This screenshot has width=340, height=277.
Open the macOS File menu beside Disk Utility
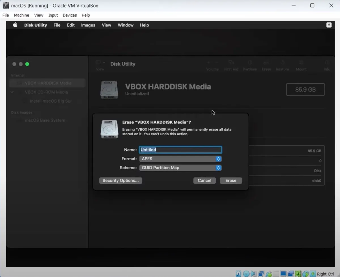57,25
